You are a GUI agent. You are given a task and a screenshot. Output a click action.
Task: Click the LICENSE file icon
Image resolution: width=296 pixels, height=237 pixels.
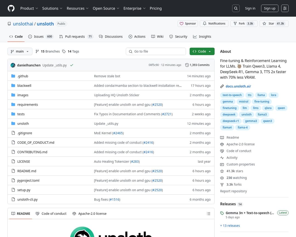(x=13, y=161)
